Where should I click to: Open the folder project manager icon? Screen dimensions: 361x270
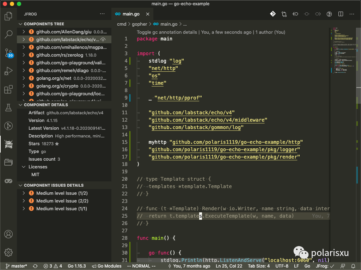(8, 162)
